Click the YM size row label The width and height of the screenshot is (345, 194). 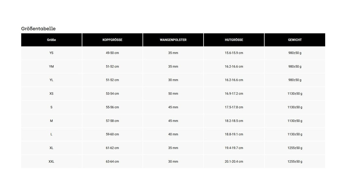click(x=51, y=66)
